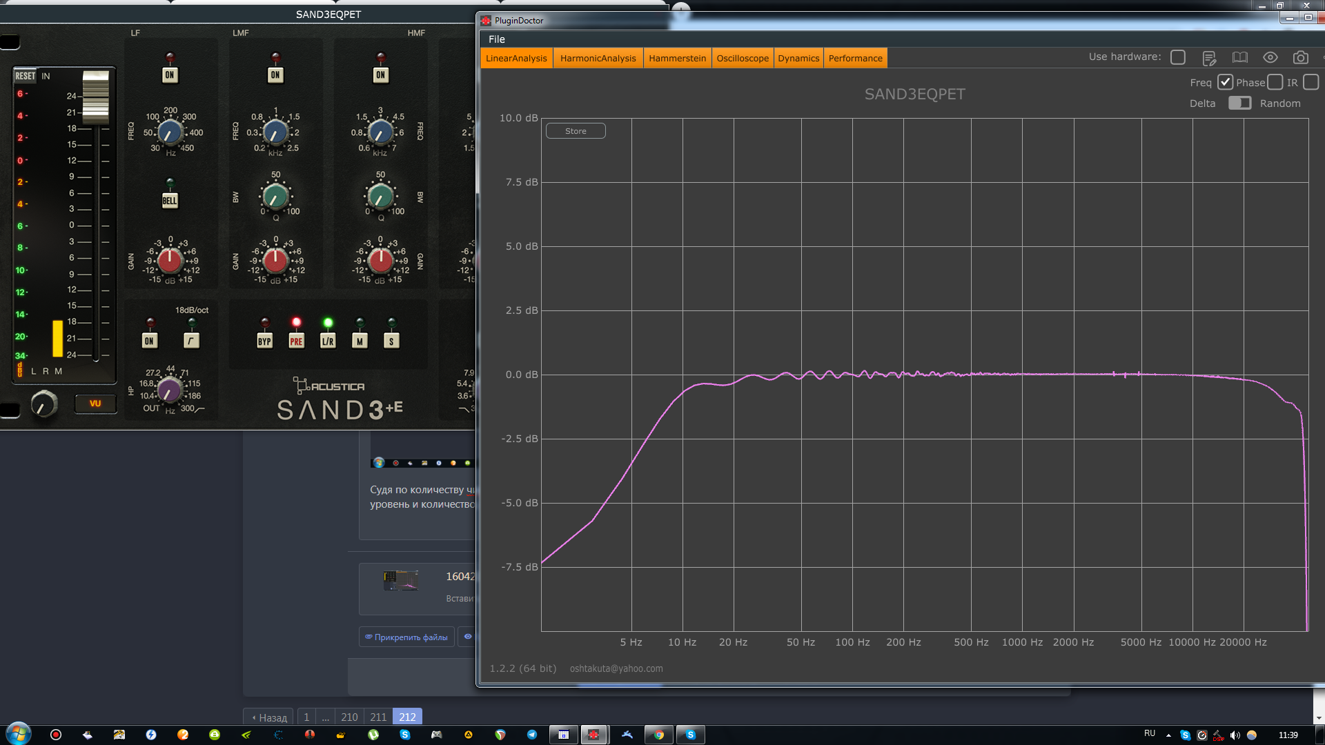This screenshot has height=745, width=1325.
Task: Switch to the HarmonicAnalysis tab
Action: click(x=598, y=58)
